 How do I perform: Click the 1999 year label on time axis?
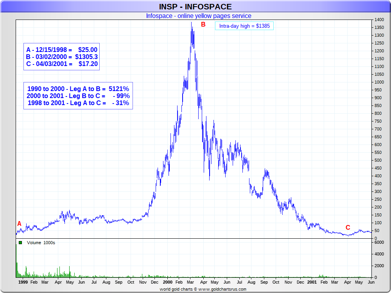coord(23,282)
